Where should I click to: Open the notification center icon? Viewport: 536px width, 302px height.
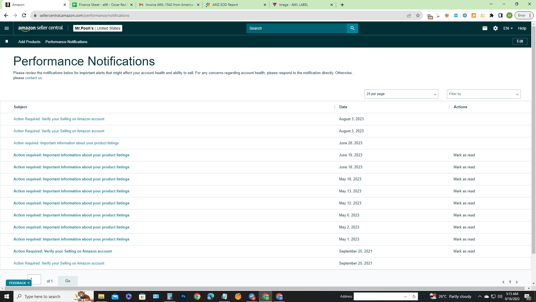click(527, 296)
